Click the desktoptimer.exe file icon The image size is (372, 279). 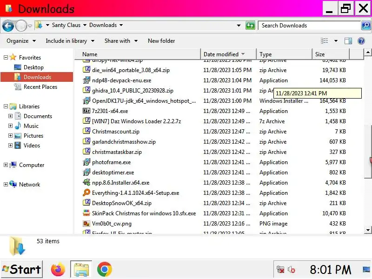pyautogui.click(x=86, y=172)
